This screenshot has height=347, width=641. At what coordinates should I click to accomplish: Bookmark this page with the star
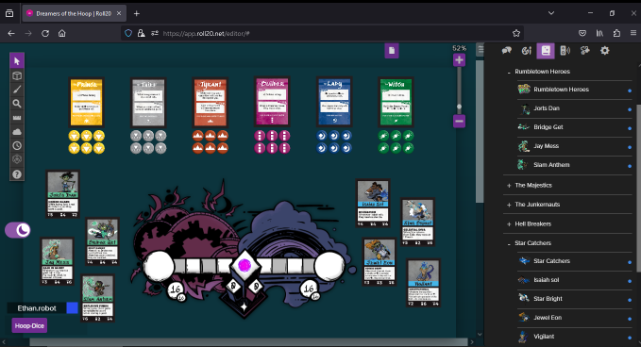tap(516, 34)
